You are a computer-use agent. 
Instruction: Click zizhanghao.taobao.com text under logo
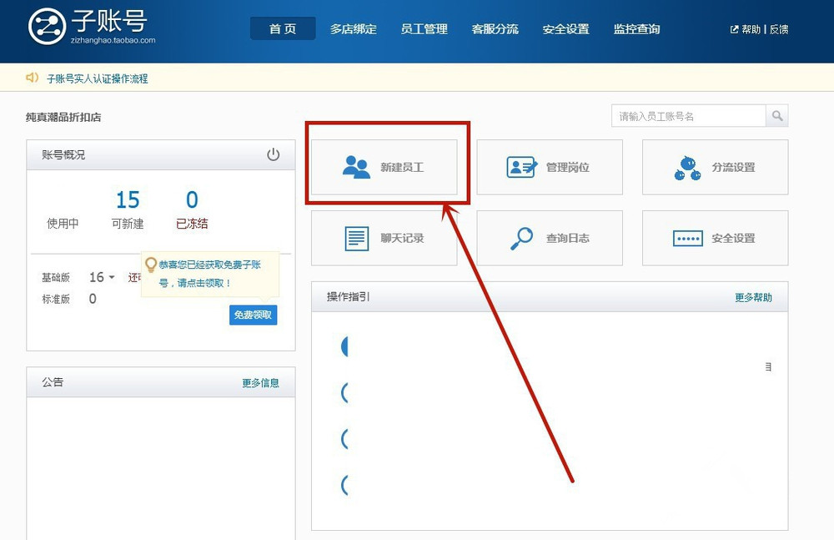click(113, 40)
